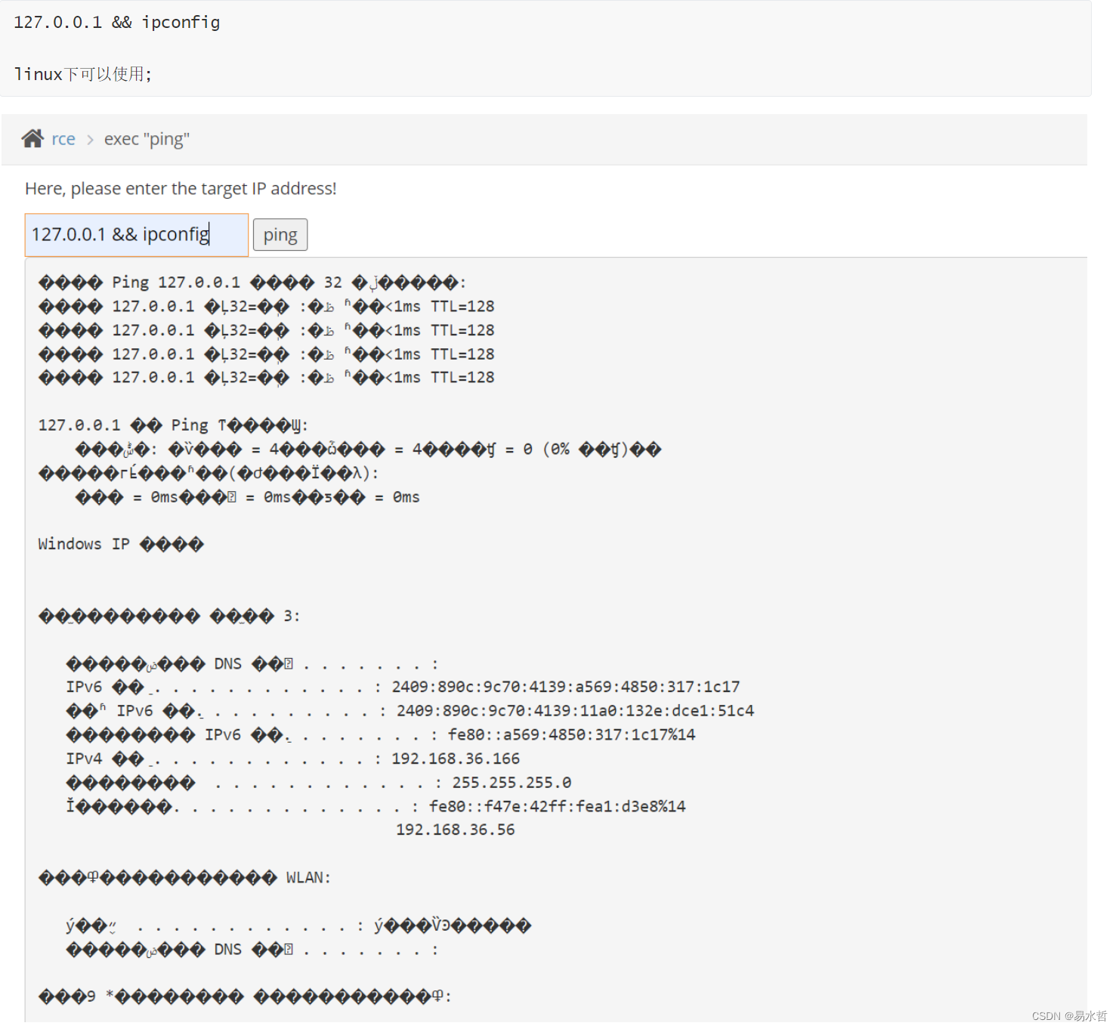Click the WLAN adapter heading line

(x=185, y=878)
